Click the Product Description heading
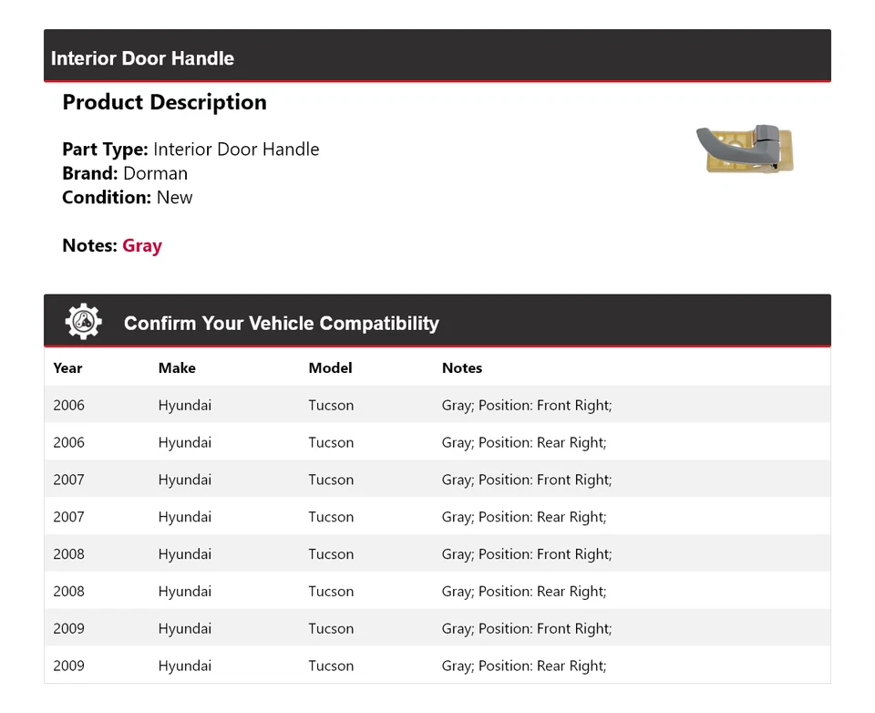This screenshot has width=875, height=713. point(164,102)
